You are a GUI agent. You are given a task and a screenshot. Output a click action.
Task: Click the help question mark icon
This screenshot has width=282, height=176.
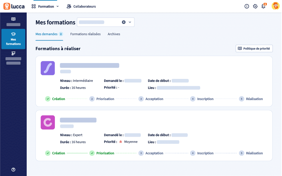pyautogui.click(x=13, y=170)
